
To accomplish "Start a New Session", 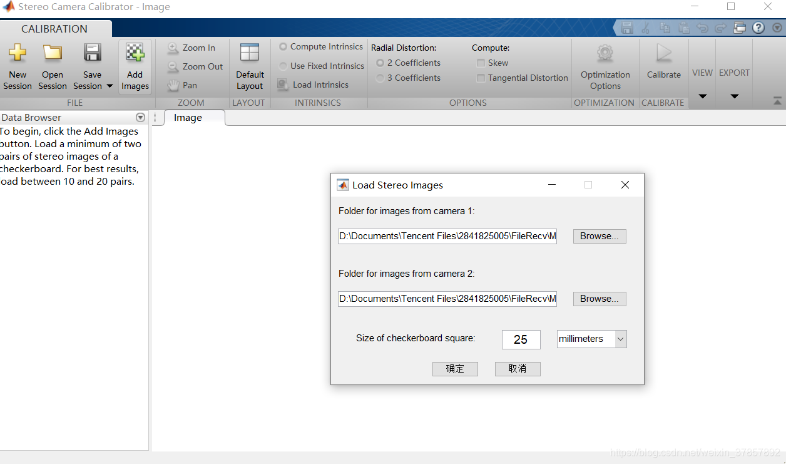I will 18,68.
